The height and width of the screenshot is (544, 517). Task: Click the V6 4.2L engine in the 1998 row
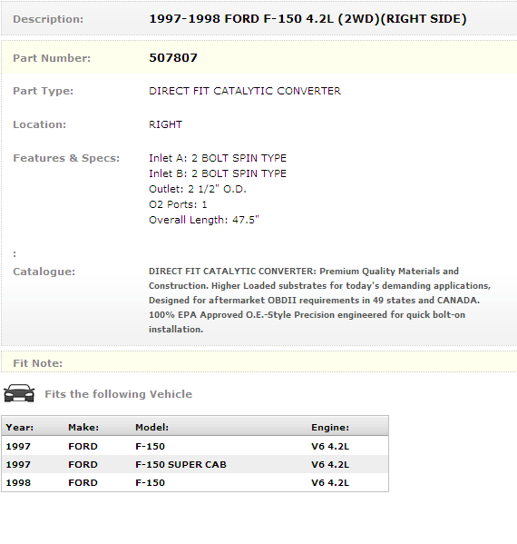(x=330, y=482)
